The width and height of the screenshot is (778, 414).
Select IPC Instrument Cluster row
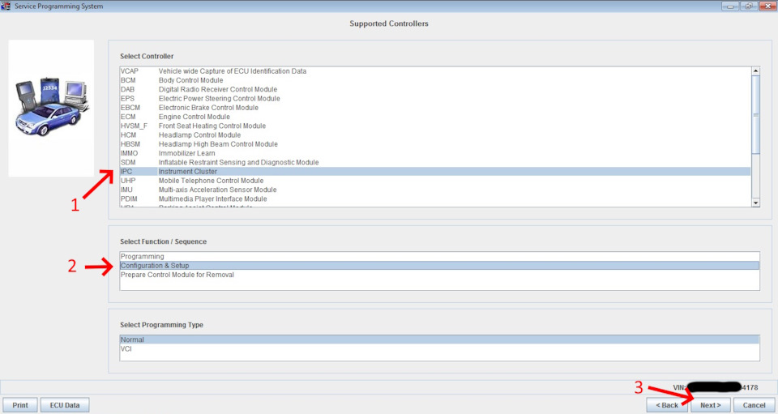coord(435,172)
